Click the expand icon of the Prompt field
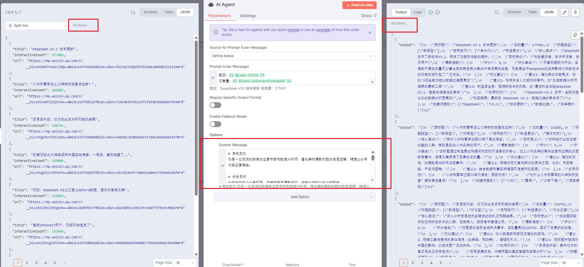This screenshot has height=267, width=584. pyautogui.click(x=372, y=82)
